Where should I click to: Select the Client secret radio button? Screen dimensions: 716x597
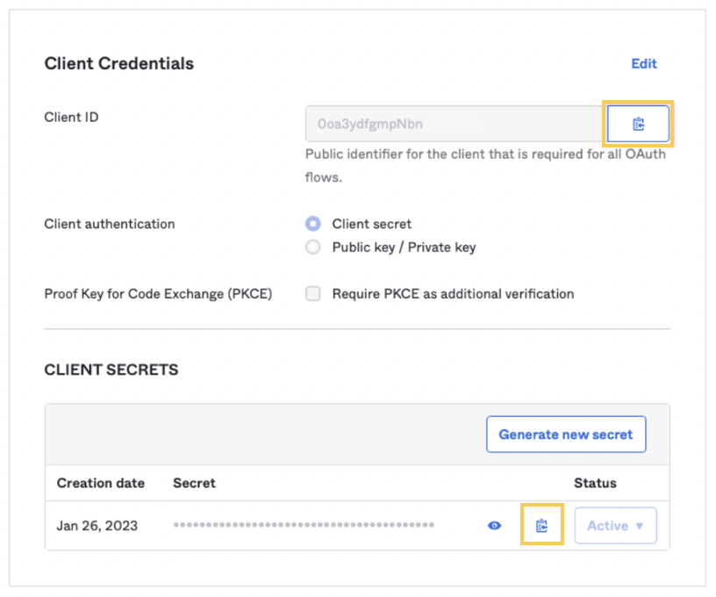[x=312, y=224]
